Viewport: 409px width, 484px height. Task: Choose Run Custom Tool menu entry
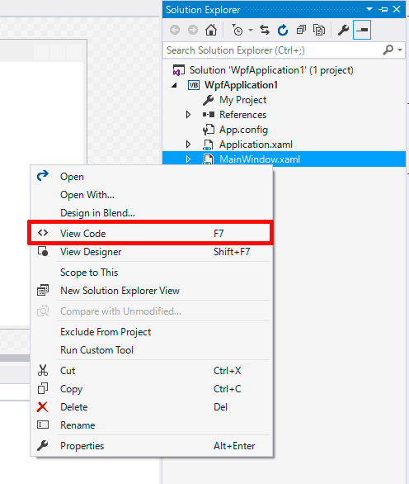[151, 350]
